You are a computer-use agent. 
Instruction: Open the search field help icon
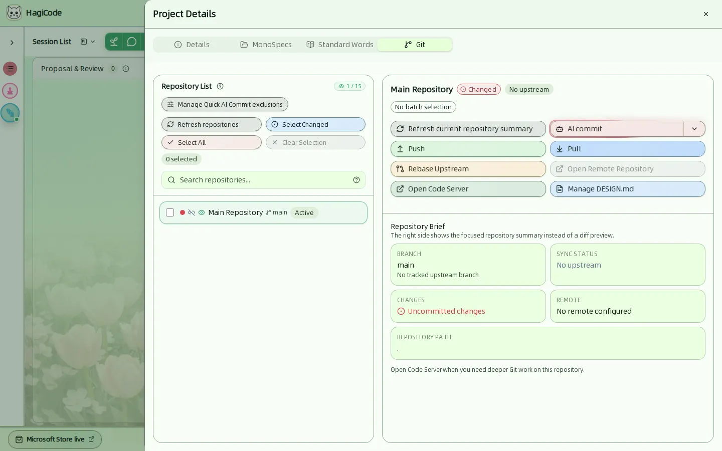[356, 180]
